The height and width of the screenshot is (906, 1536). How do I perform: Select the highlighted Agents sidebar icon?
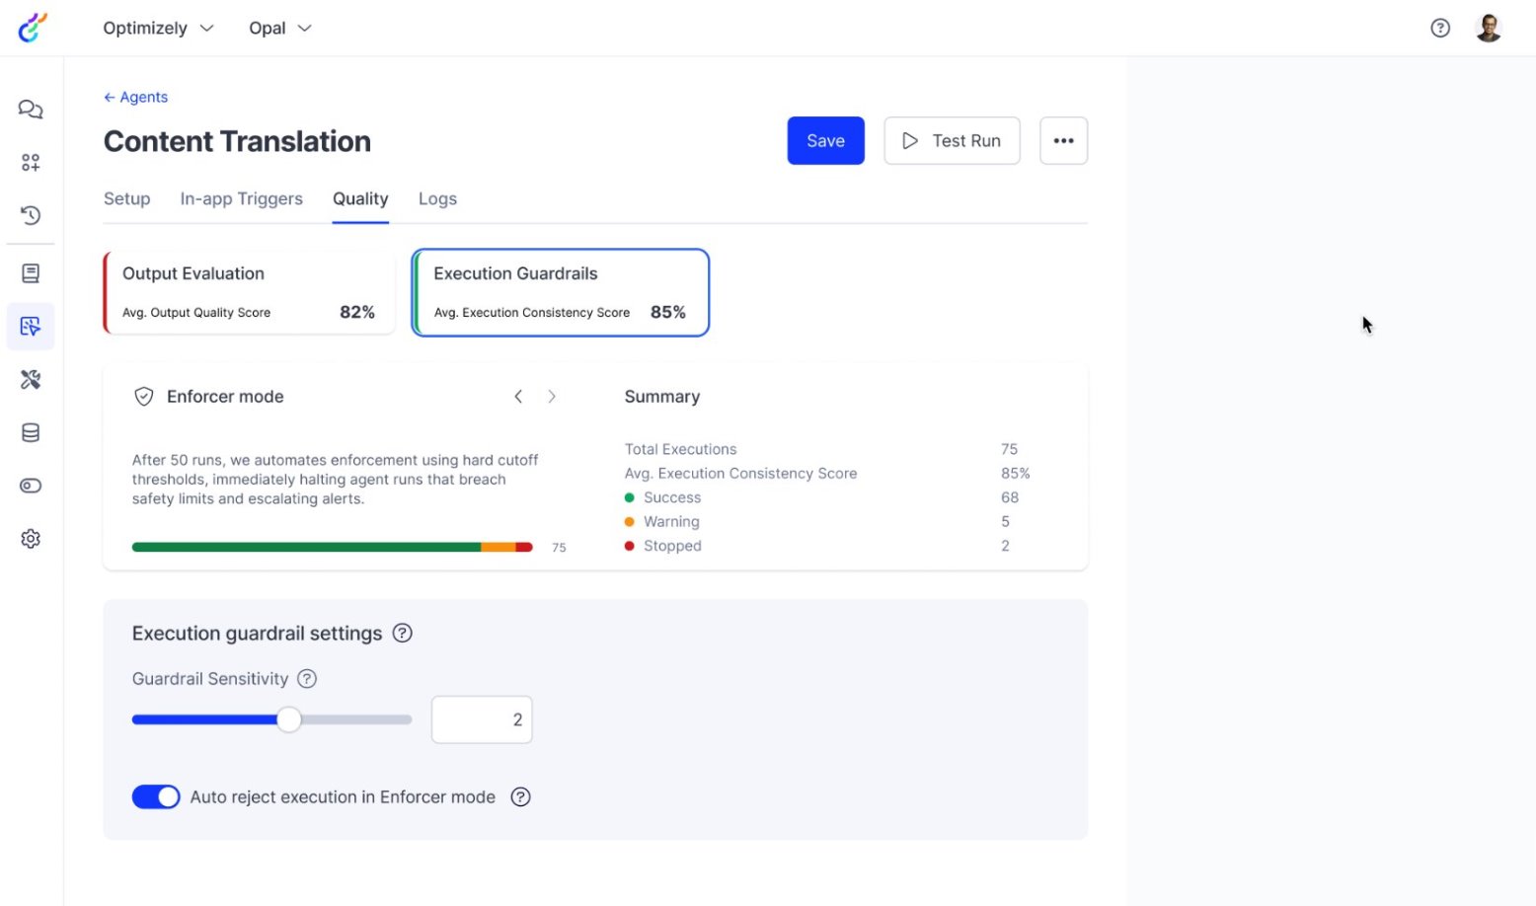coord(30,326)
